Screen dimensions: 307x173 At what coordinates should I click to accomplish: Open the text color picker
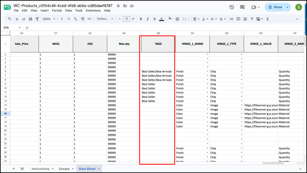tap(162, 19)
